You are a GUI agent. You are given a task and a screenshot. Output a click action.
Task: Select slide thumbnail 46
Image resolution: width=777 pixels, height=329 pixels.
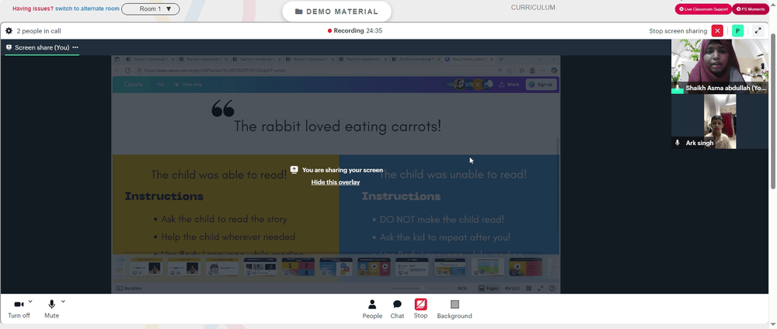coord(488,267)
